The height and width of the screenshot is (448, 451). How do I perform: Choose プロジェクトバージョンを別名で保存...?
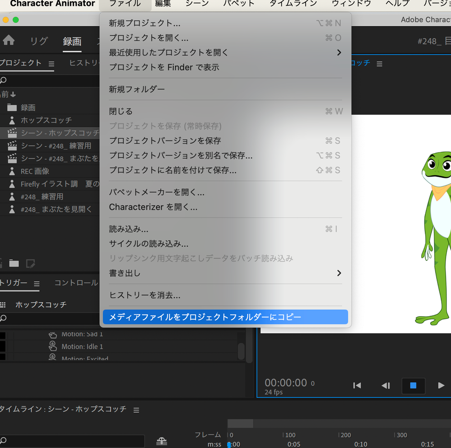[225, 155]
